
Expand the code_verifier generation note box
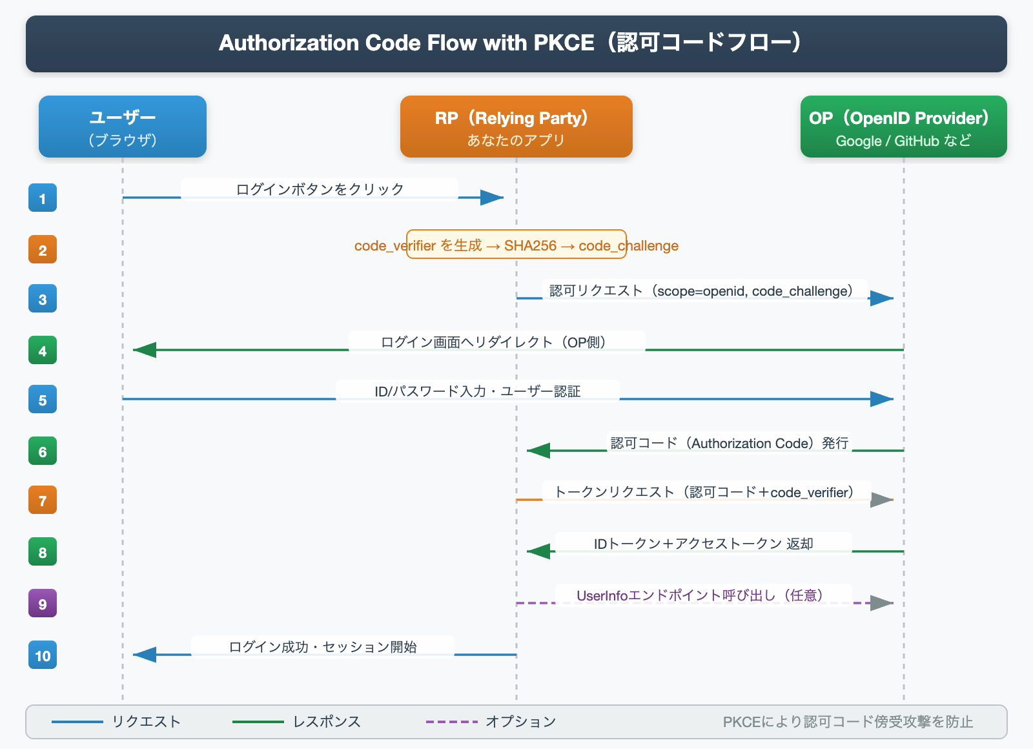coord(516,245)
